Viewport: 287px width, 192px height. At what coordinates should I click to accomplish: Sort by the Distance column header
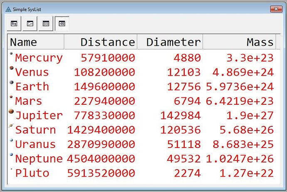point(101,42)
